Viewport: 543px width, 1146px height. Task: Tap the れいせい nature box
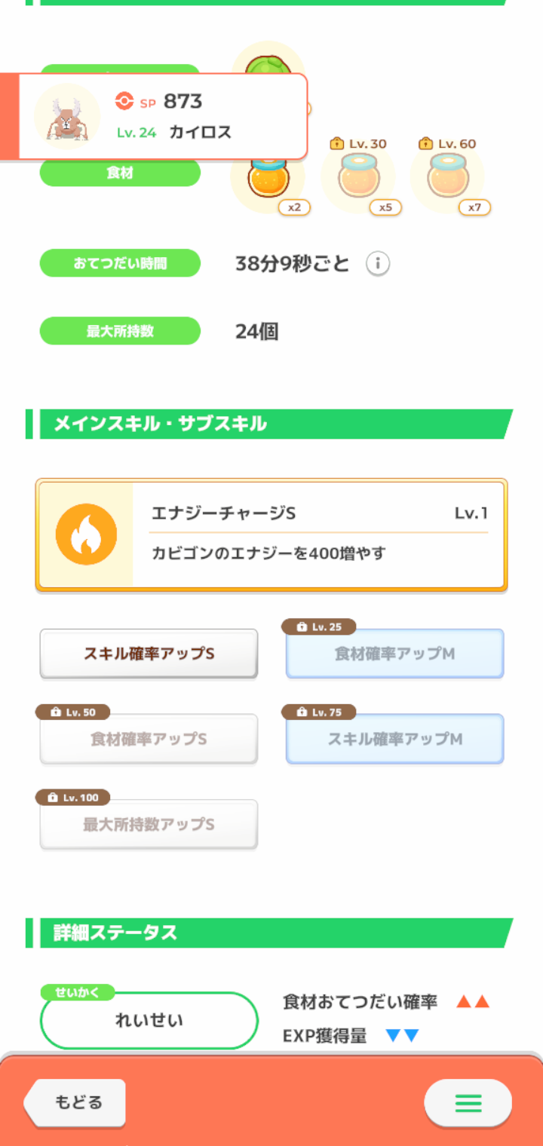149,1020
